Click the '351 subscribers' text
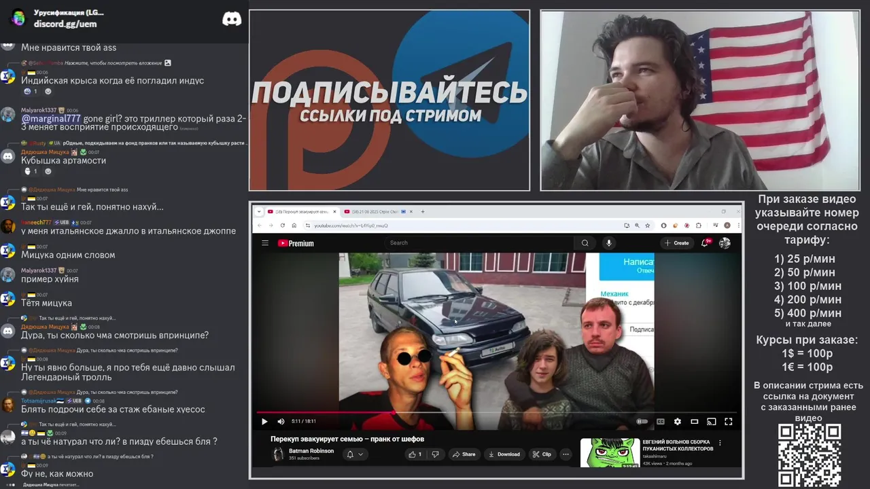 click(304, 458)
